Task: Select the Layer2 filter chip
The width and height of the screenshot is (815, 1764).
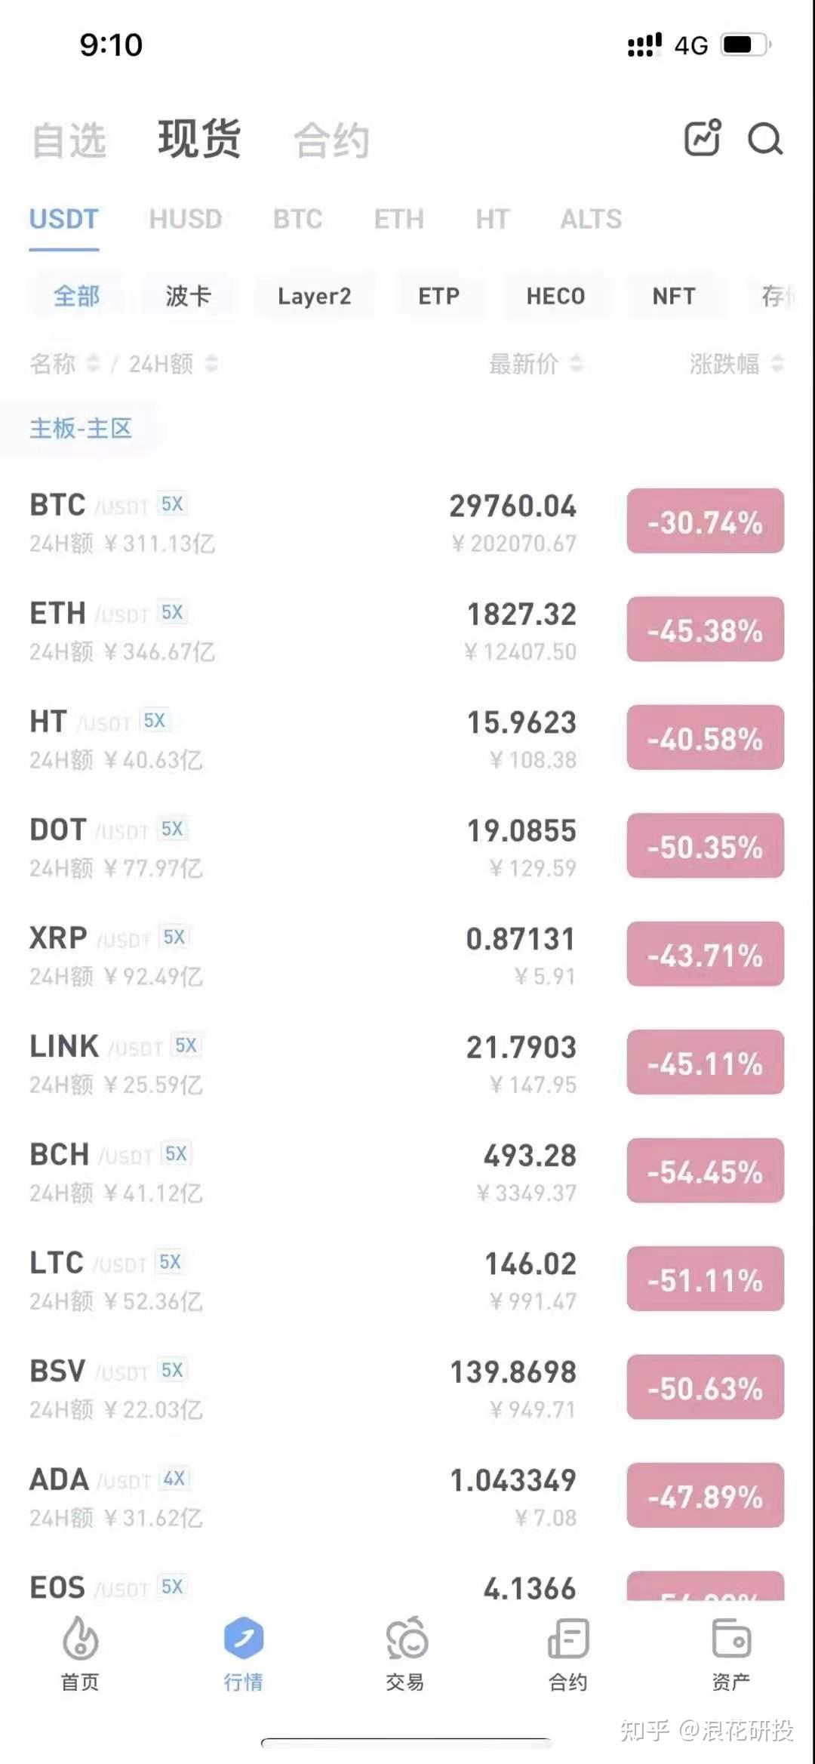Action: (314, 296)
